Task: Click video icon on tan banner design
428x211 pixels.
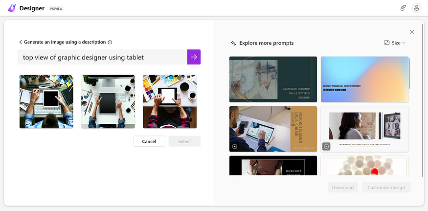Action: 235,147
